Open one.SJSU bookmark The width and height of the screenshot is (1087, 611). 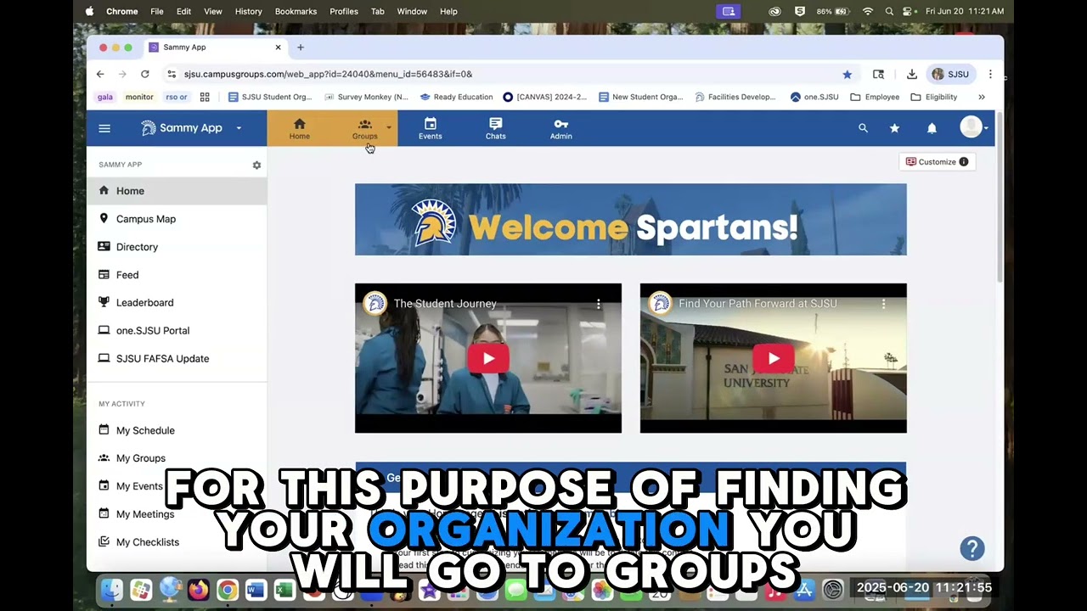[x=814, y=97]
